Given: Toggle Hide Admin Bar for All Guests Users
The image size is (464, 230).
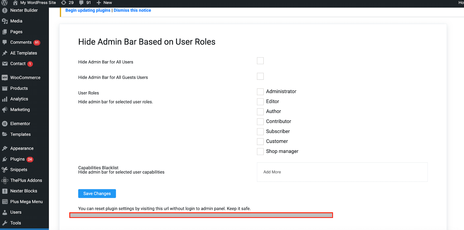Looking at the screenshot, I should coord(260,76).
